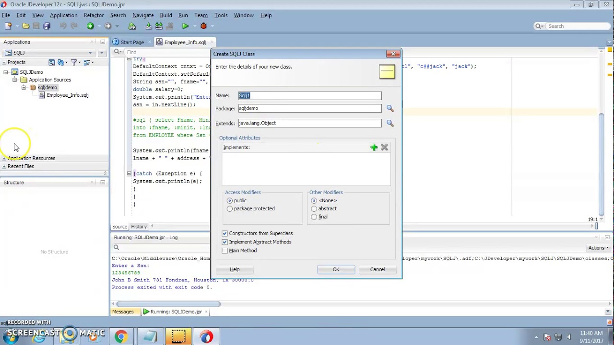This screenshot has width=614, height=345.
Task: Check the Main Method checkbox
Action: [x=225, y=251]
